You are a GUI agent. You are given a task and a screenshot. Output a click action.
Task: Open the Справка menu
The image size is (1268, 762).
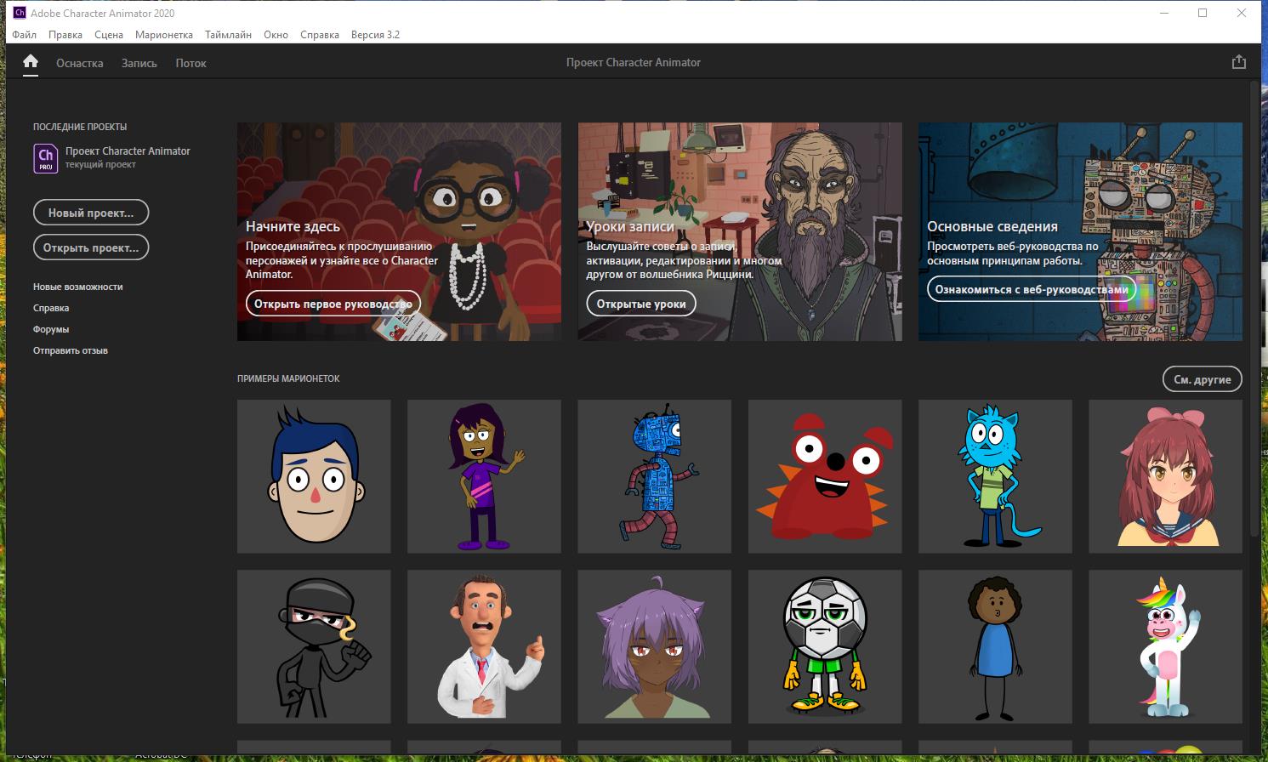coord(320,35)
